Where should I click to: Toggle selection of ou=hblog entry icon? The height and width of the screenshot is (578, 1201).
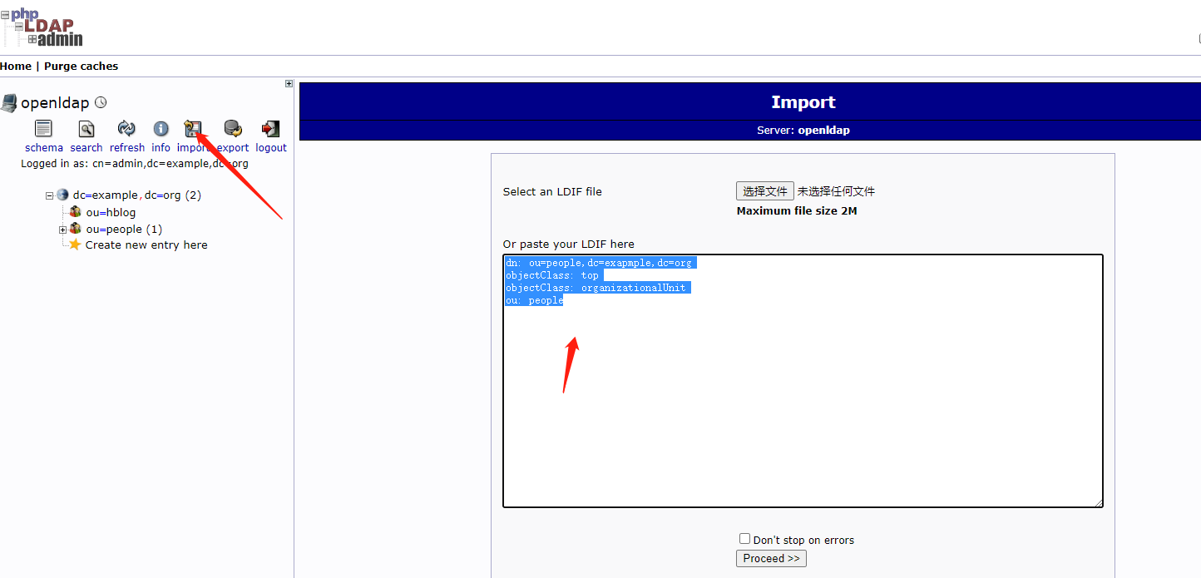click(x=75, y=212)
